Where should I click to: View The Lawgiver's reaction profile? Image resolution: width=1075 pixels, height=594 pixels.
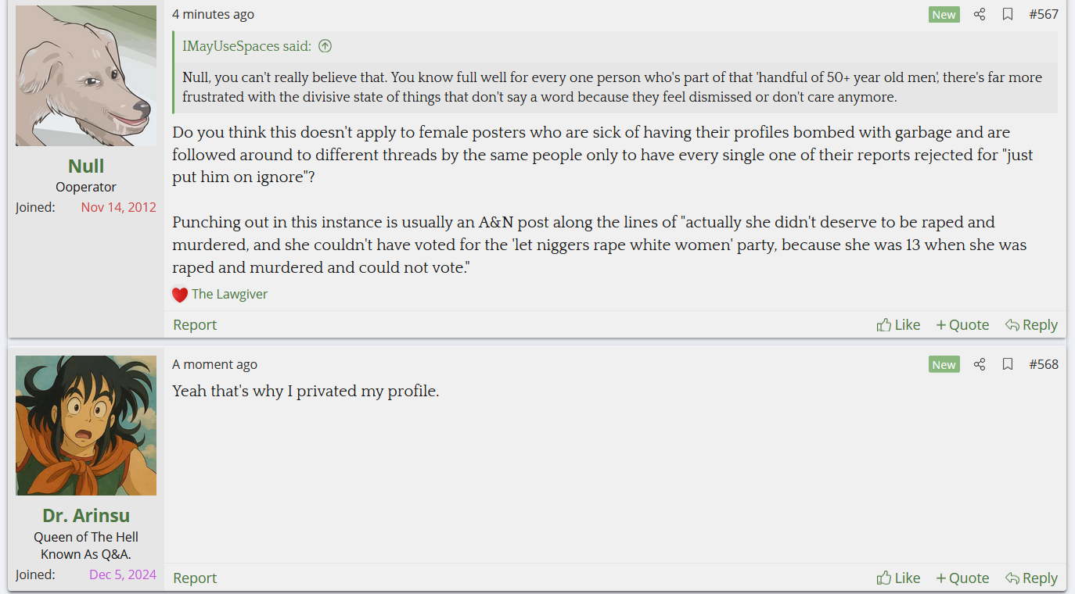pos(229,294)
